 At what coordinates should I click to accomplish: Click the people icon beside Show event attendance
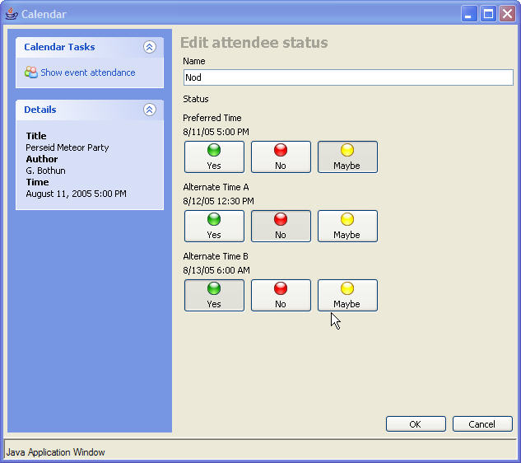tap(31, 72)
